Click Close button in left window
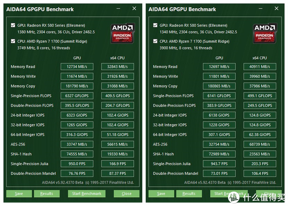The height and width of the screenshot is (206, 288). (127, 194)
